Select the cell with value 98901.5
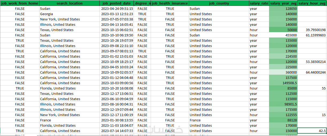327x136 pixels. 283,104
